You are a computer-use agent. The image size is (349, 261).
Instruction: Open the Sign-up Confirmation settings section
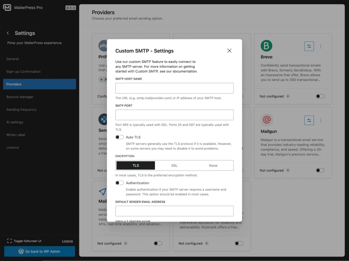click(x=24, y=71)
